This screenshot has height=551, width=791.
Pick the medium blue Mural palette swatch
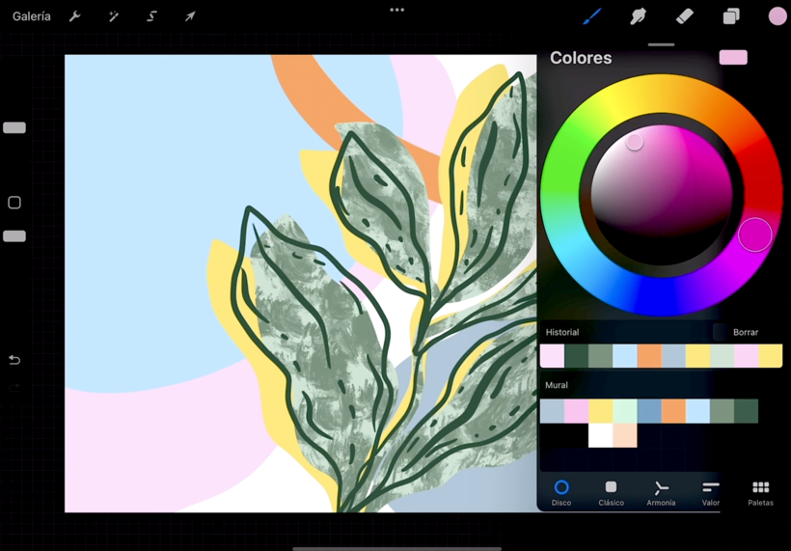pyautogui.click(x=649, y=411)
